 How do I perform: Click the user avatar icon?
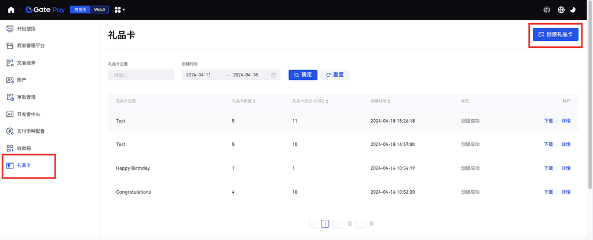tap(547, 10)
